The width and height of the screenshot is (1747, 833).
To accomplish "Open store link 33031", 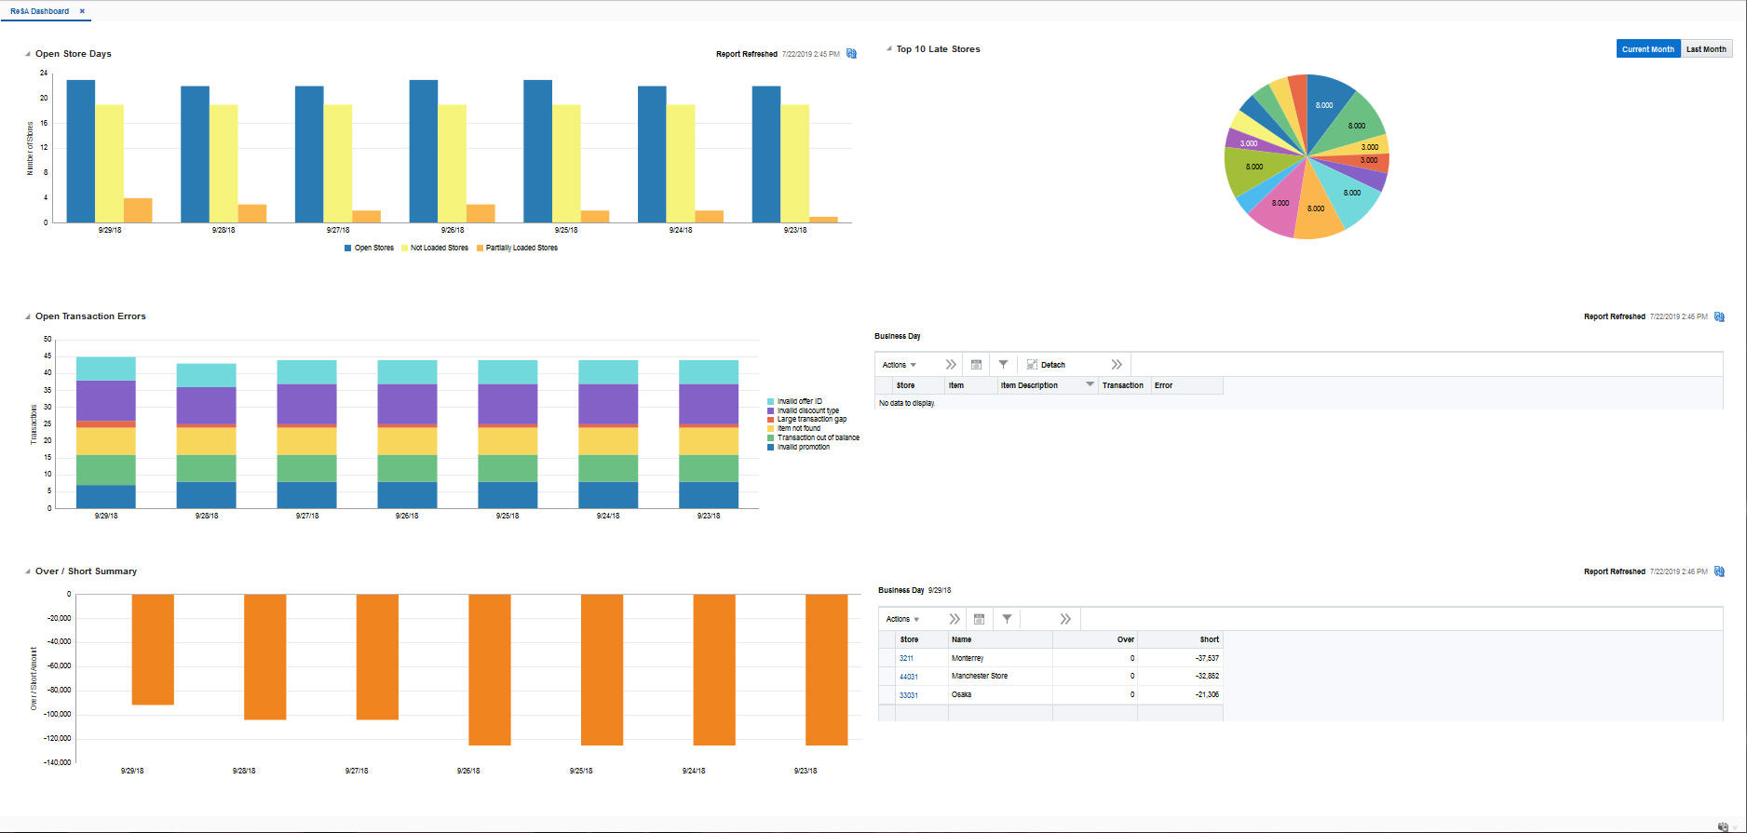I will (908, 695).
